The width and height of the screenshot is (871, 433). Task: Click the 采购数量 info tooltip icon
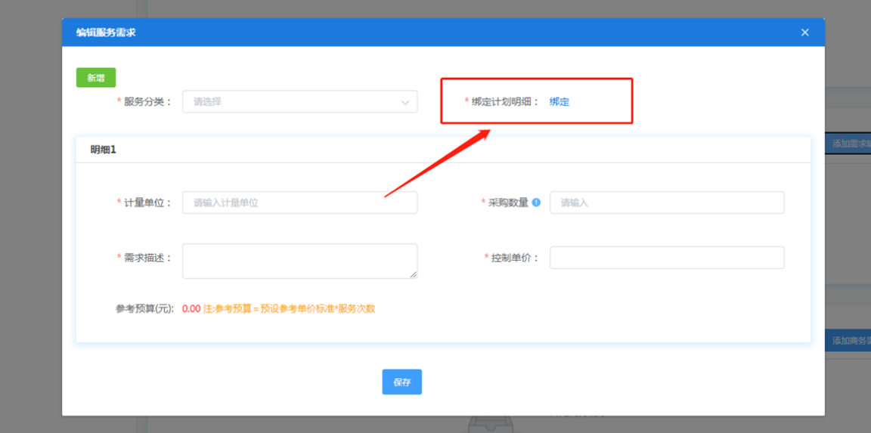[536, 203]
